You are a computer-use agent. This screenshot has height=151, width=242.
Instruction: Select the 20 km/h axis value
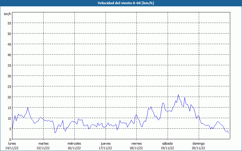pos(9,97)
